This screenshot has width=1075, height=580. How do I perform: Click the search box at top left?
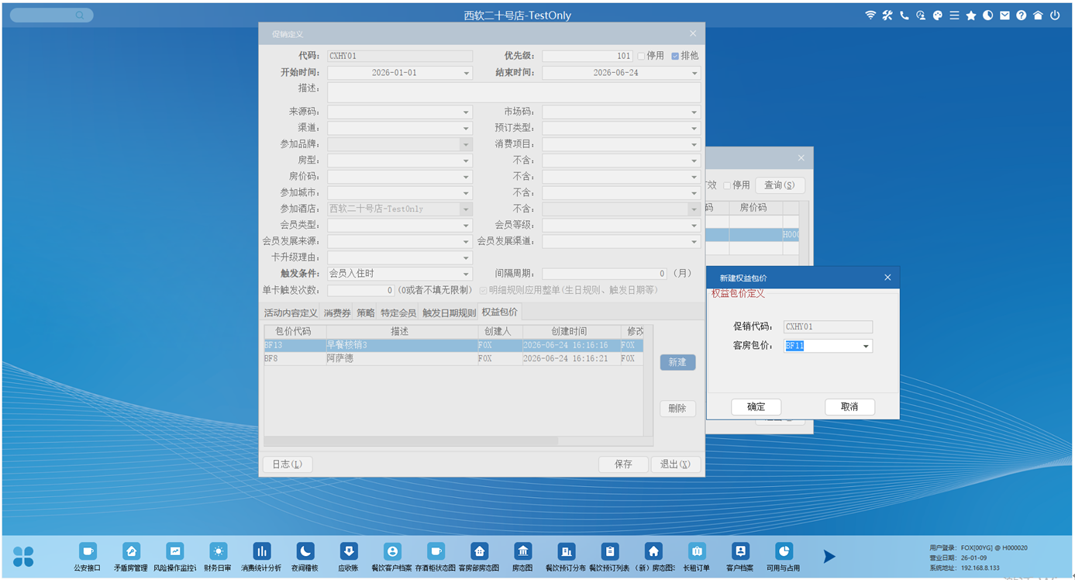point(52,15)
